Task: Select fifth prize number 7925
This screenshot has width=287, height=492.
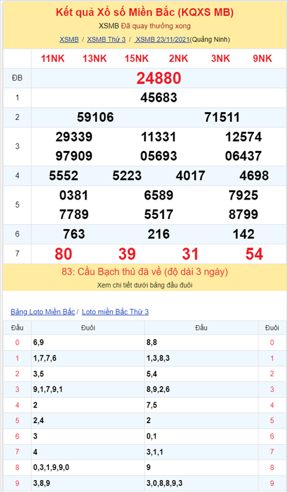Action: [x=243, y=195]
